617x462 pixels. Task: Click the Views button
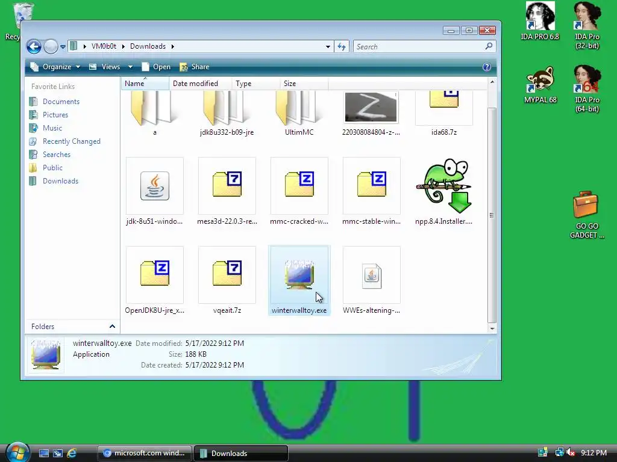pos(105,67)
